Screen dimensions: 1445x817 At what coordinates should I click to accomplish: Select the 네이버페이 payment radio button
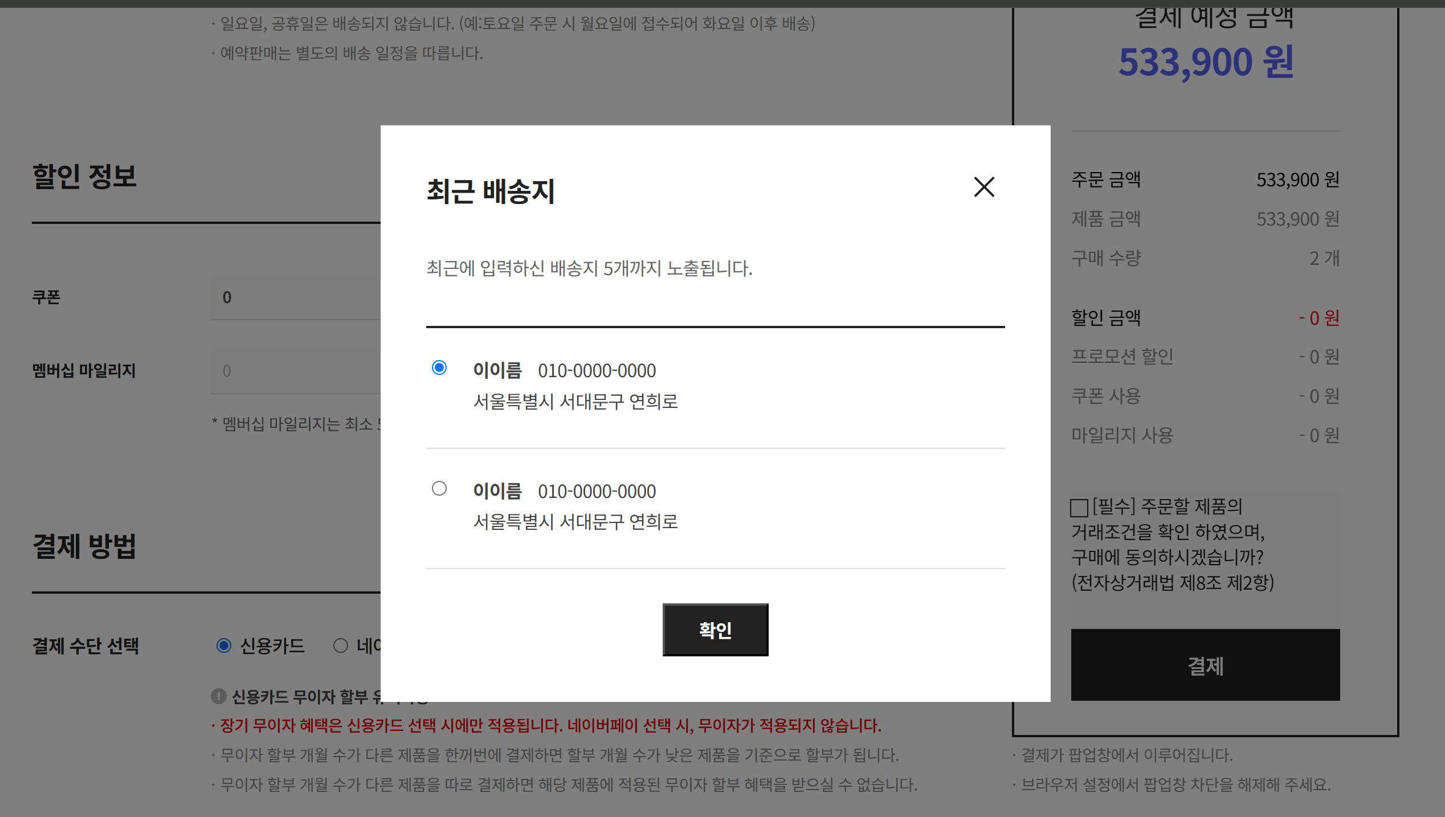[x=341, y=646]
